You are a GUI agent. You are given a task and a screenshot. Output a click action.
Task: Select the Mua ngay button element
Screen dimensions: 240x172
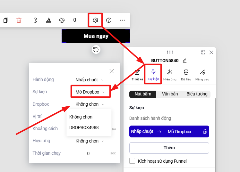point(96,36)
